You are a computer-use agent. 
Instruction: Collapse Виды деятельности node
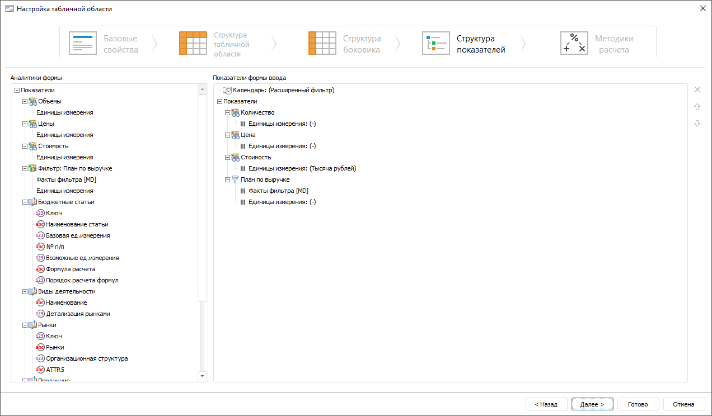pyautogui.click(x=25, y=291)
